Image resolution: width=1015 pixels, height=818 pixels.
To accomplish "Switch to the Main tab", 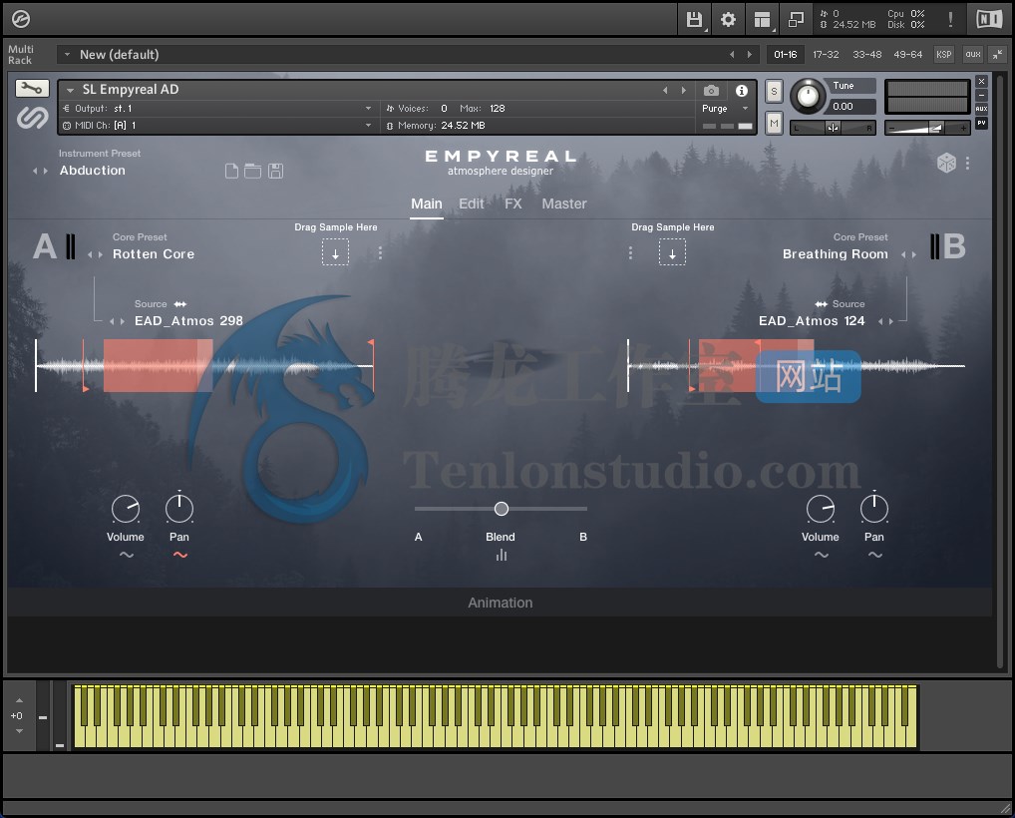I will coord(427,204).
